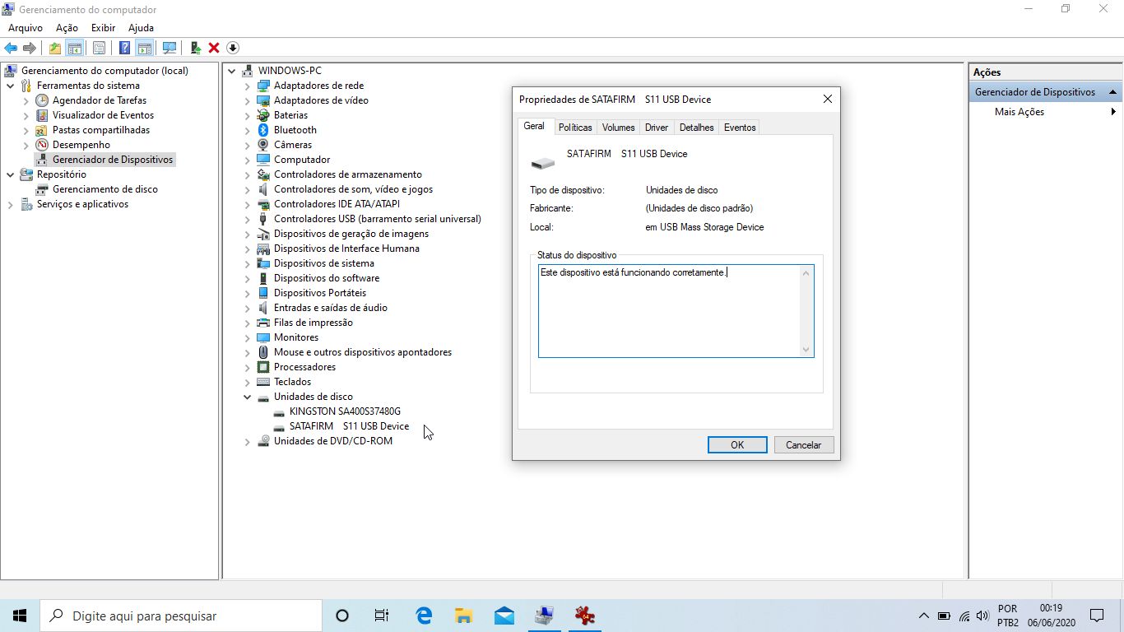Collapse the Gerenciador de Dispositivos actions header
Viewport: 1124px width, 632px height.
click(1113, 92)
